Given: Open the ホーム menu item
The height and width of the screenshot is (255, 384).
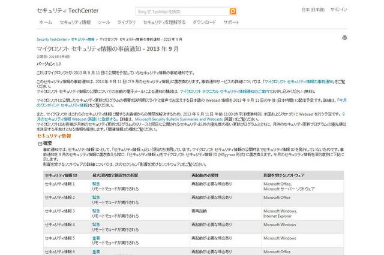Looking at the screenshot, I should (46, 22).
